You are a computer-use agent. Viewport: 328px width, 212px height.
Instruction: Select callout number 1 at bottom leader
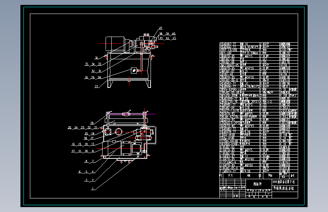(x=93, y=189)
